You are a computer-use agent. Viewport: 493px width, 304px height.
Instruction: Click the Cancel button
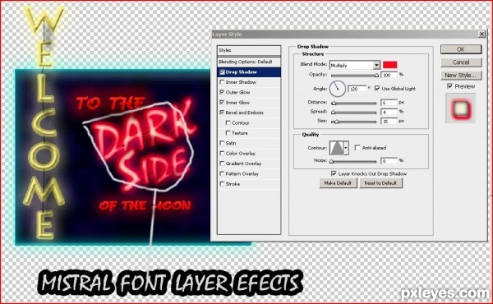[x=461, y=62]
